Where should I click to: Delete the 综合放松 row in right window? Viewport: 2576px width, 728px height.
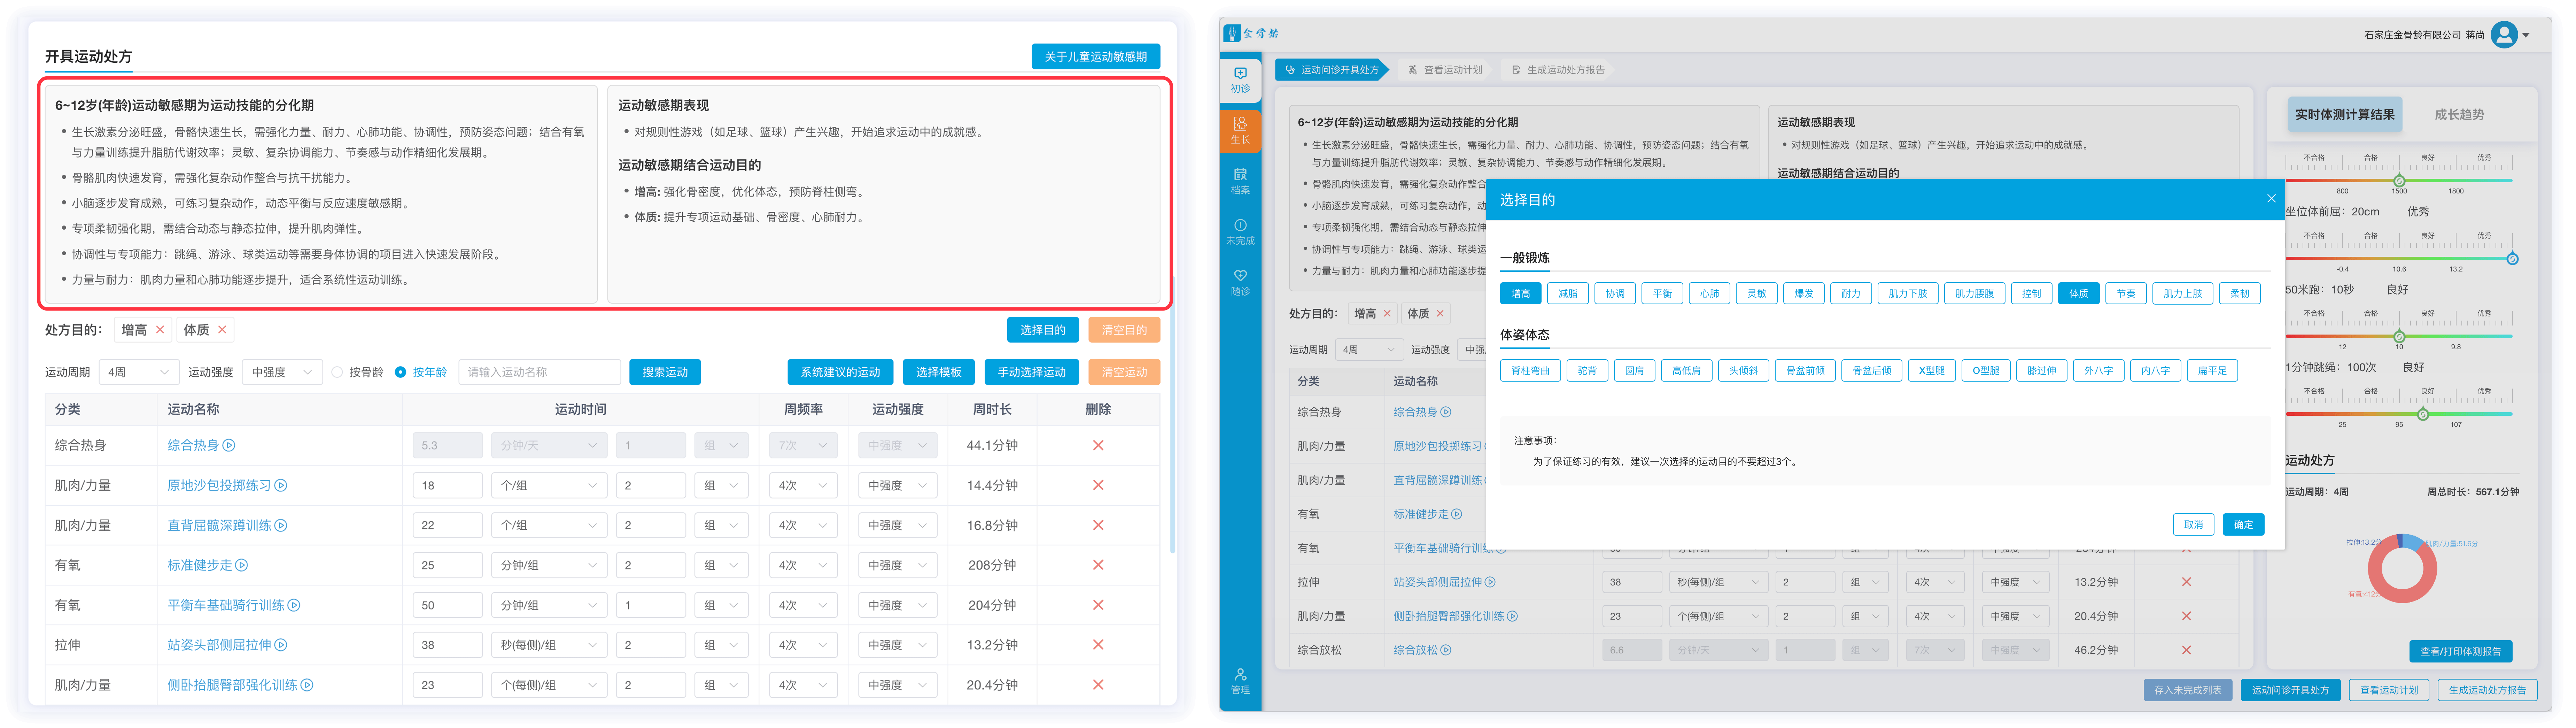(x=2186, y=650)
